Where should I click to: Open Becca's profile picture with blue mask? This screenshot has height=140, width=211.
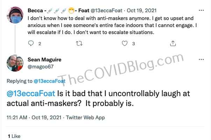(15, 15)
